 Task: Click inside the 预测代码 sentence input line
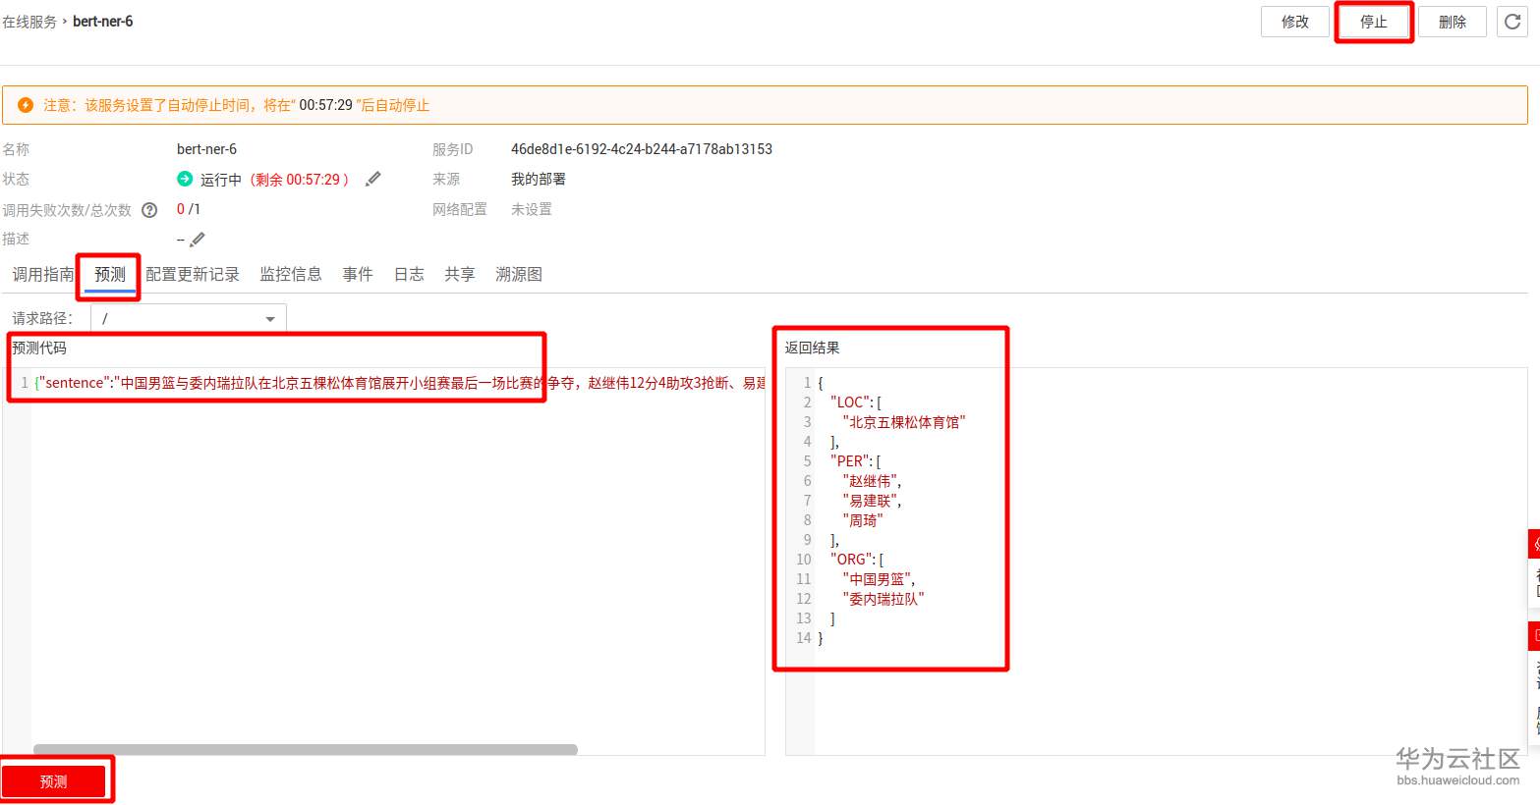click(x=398, y=383)
